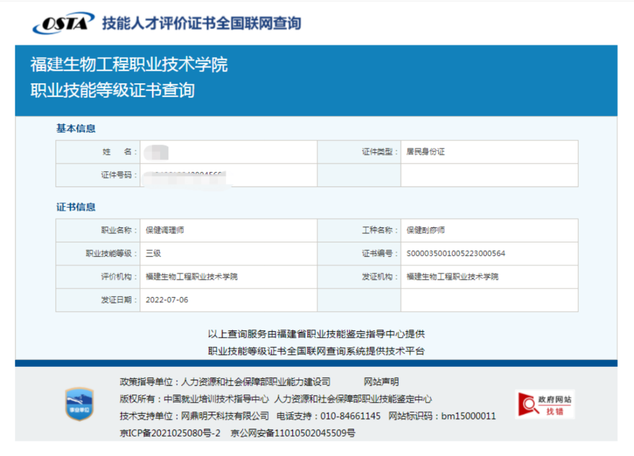The image size is (634, 456).
Task: Click the 政府网站找错 badge
Action: [x=545, y=404]
